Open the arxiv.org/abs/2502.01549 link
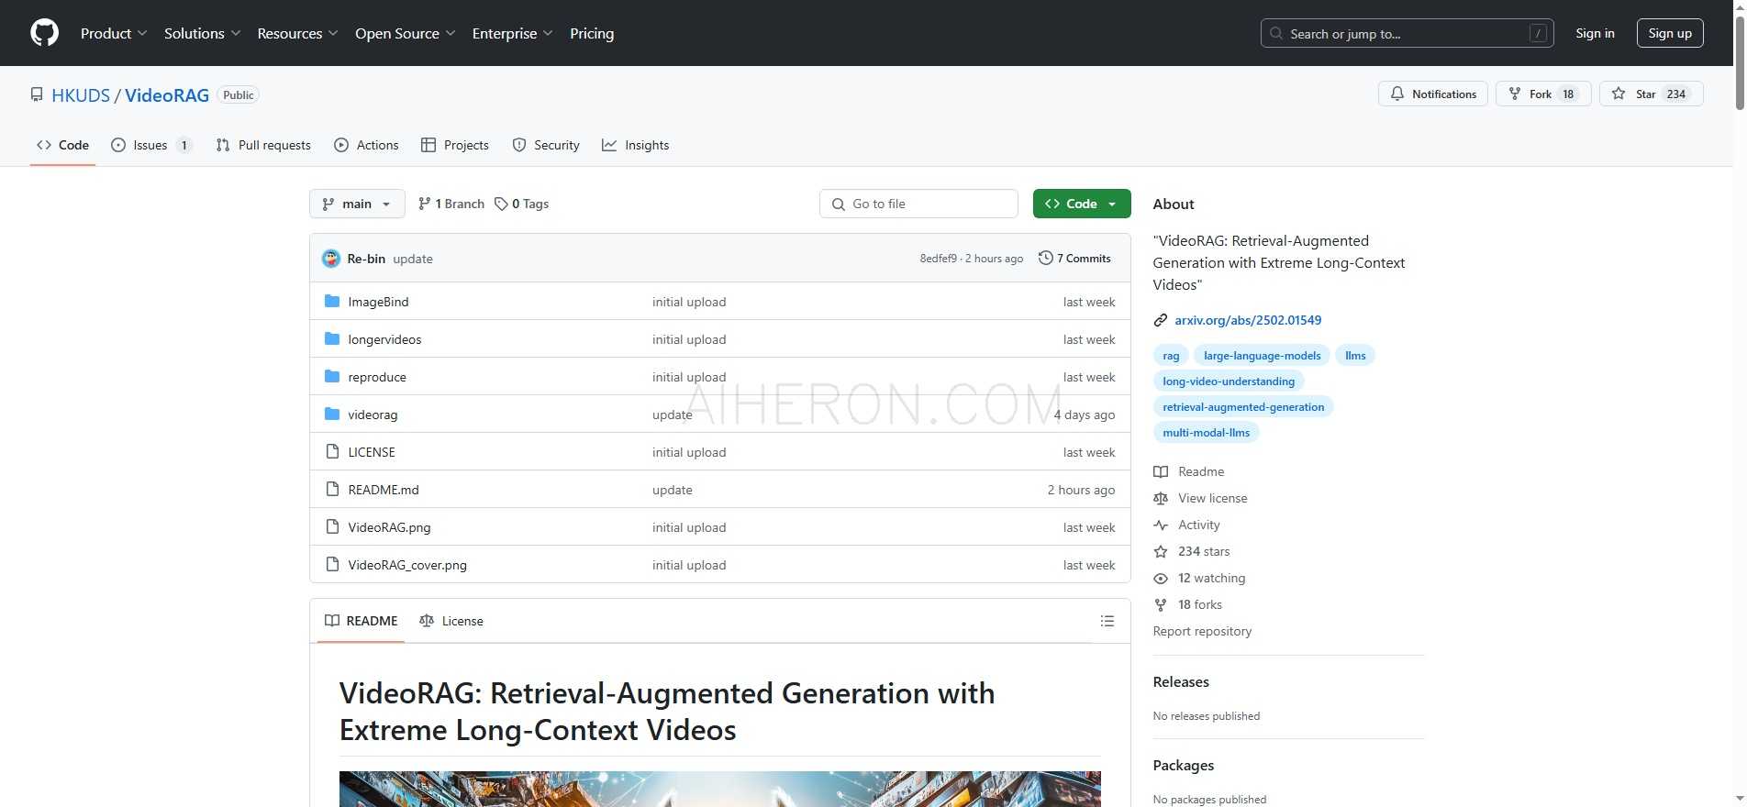The width and height of the screenshot is (1747, 807). point(1248,320)
